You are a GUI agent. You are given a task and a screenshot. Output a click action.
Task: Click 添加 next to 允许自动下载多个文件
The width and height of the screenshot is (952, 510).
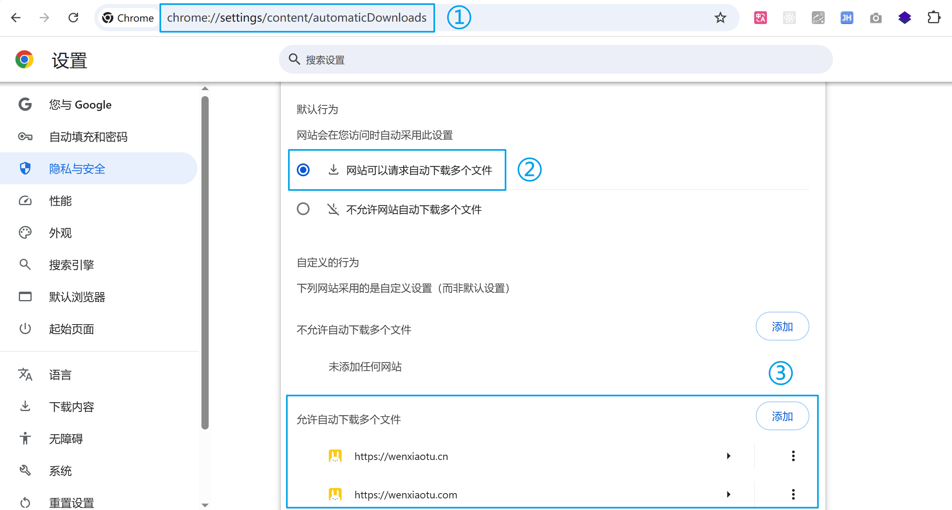pos(782,416)
